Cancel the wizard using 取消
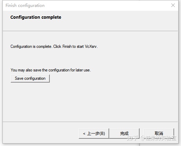Image resolution: width=181 pixels, height=146 pixels. coord(159,134)
